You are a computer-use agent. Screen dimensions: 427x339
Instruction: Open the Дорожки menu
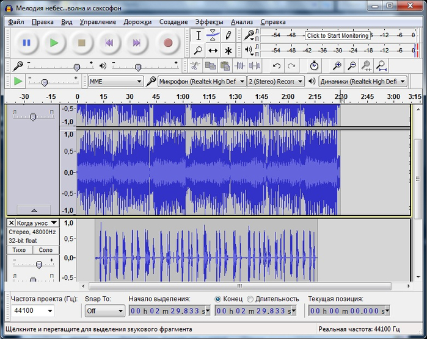(x=137, y=22)
